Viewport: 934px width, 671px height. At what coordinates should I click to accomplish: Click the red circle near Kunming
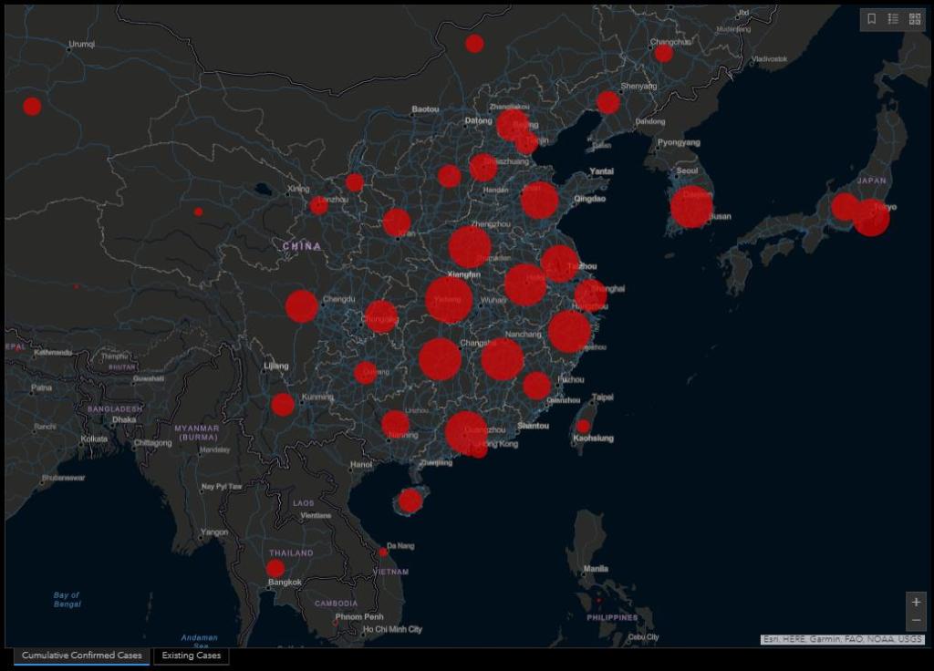283,404
